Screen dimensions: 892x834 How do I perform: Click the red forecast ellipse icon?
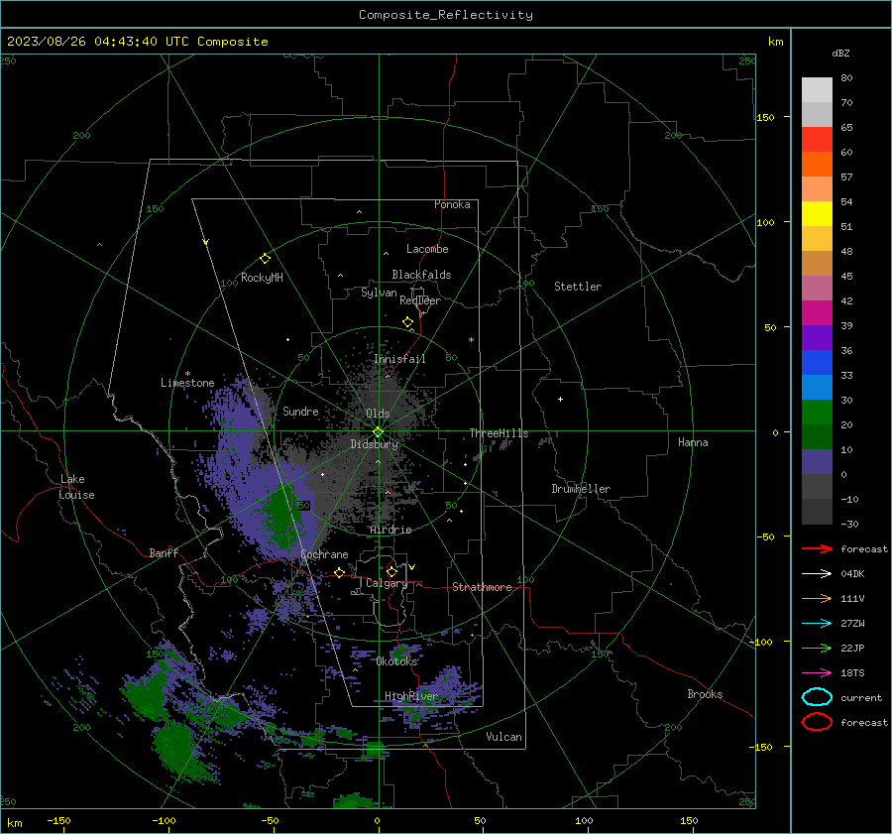(817, 722)
